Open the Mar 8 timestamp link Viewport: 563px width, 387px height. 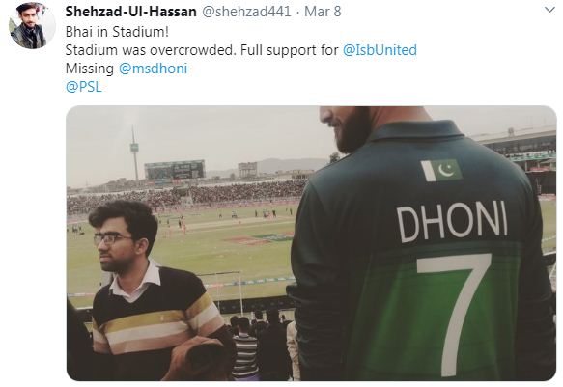pyautogui.click(x=323, y=12)
